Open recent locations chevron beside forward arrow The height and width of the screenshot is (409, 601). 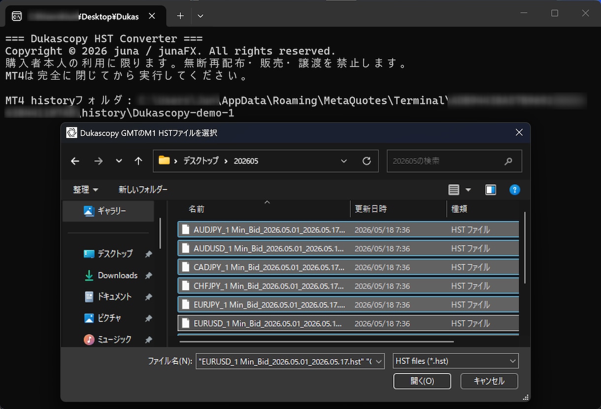point(119,161)
